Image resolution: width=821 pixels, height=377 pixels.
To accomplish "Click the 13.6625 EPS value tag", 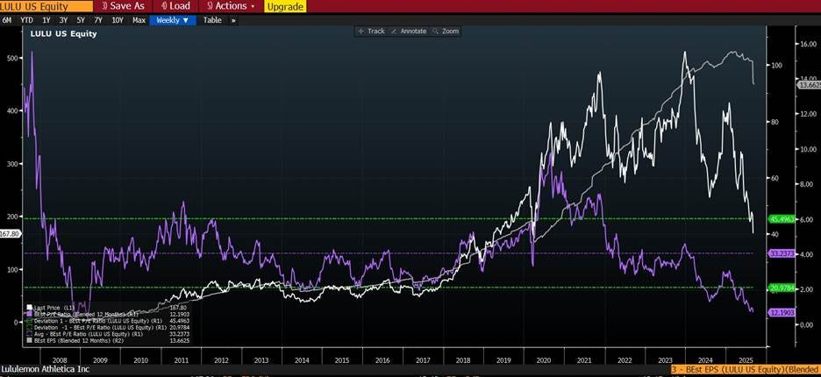I will (x=808, y=84).
